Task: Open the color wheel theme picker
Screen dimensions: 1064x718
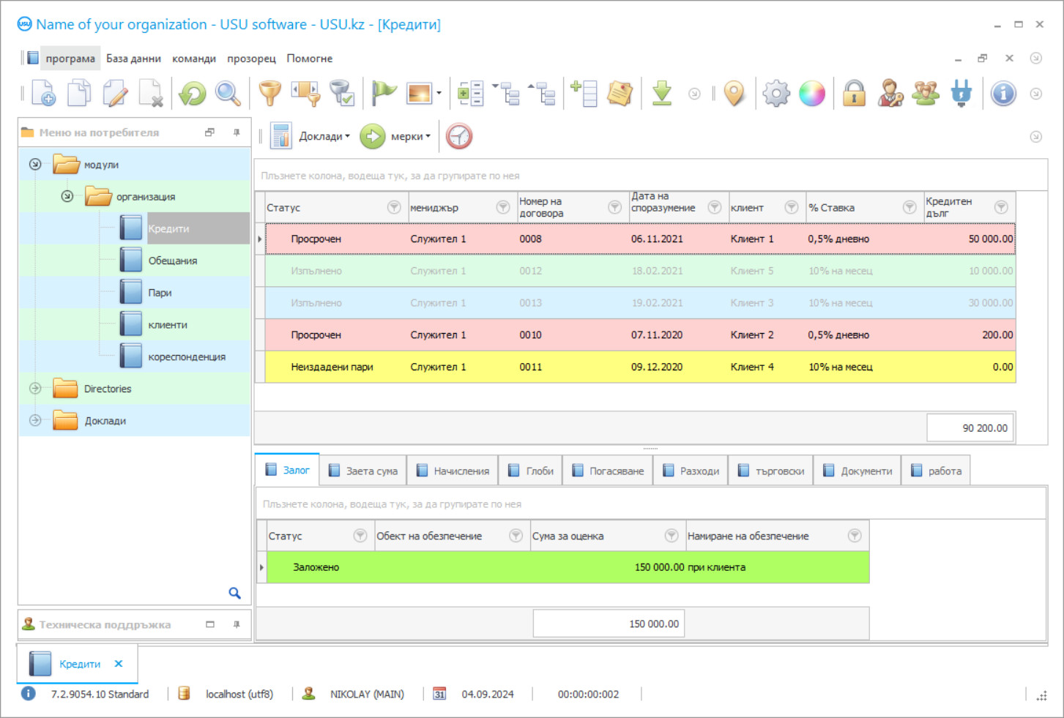Action: [x=812, y=94]
